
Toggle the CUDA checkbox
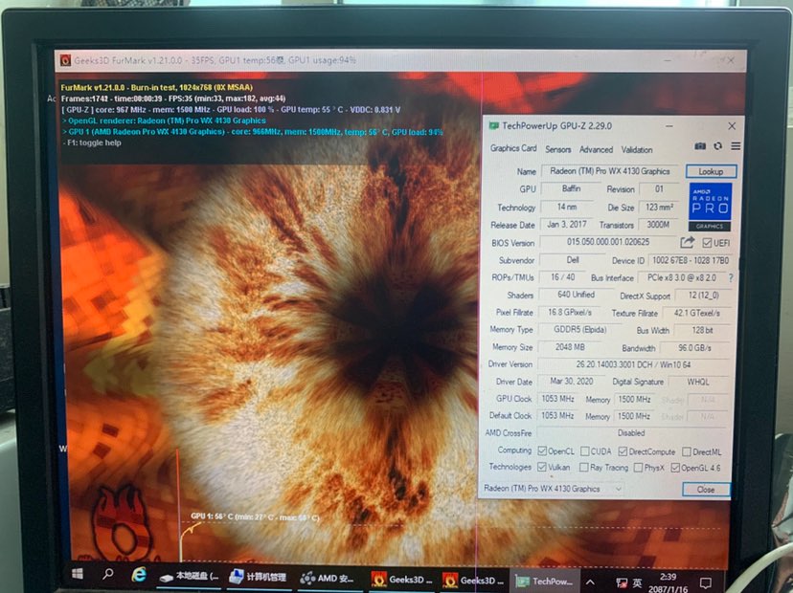pos(584,451)
